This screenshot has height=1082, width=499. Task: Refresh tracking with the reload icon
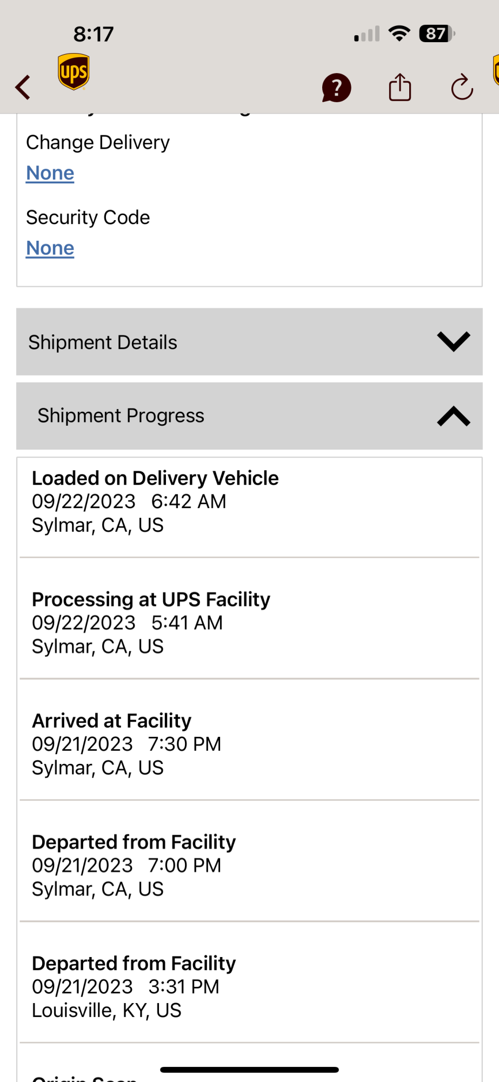pos(462,87)
